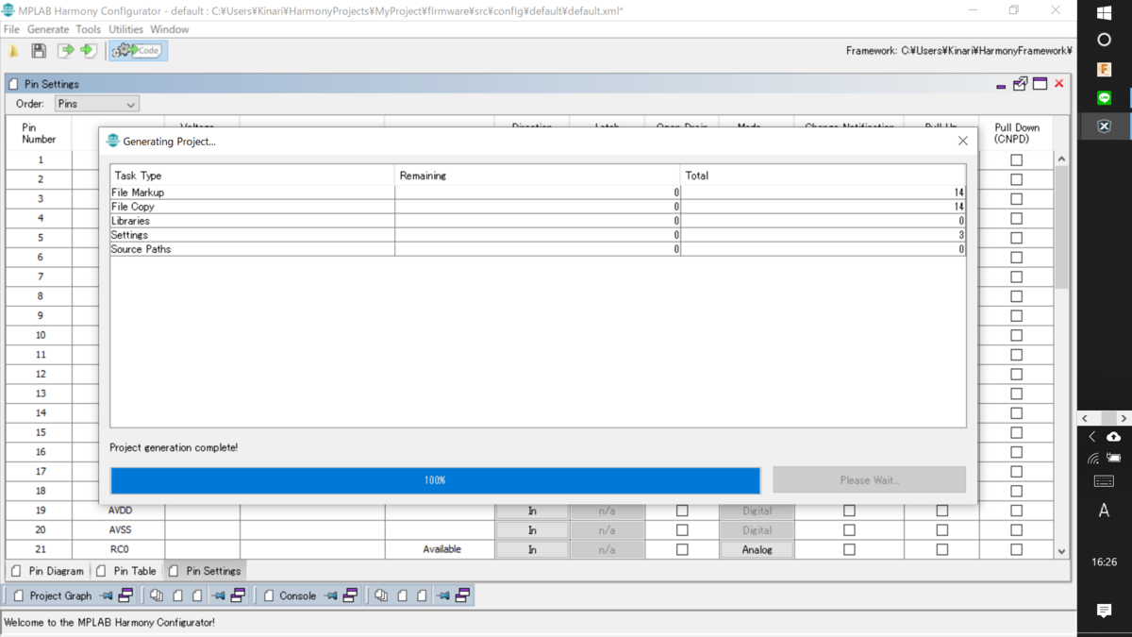This screenshot has height=637, width=1132.
Task: Click the Generate Code toolbar button
Action: click(x=138, y=50)
